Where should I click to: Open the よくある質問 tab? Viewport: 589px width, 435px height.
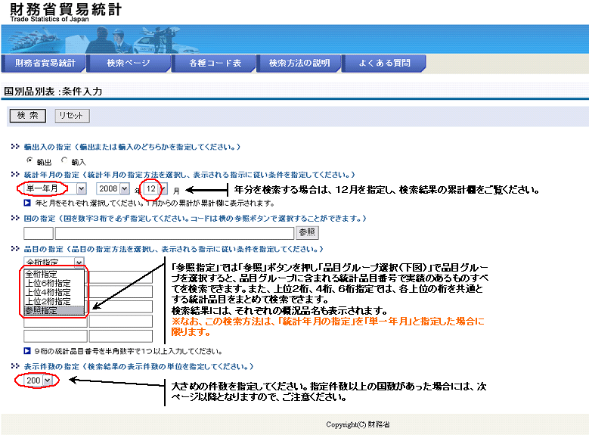(x=385, y=63)
